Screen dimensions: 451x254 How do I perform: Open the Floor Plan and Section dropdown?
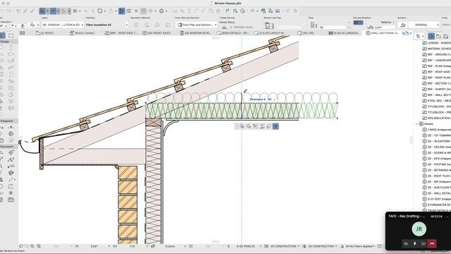pos(196,25)
